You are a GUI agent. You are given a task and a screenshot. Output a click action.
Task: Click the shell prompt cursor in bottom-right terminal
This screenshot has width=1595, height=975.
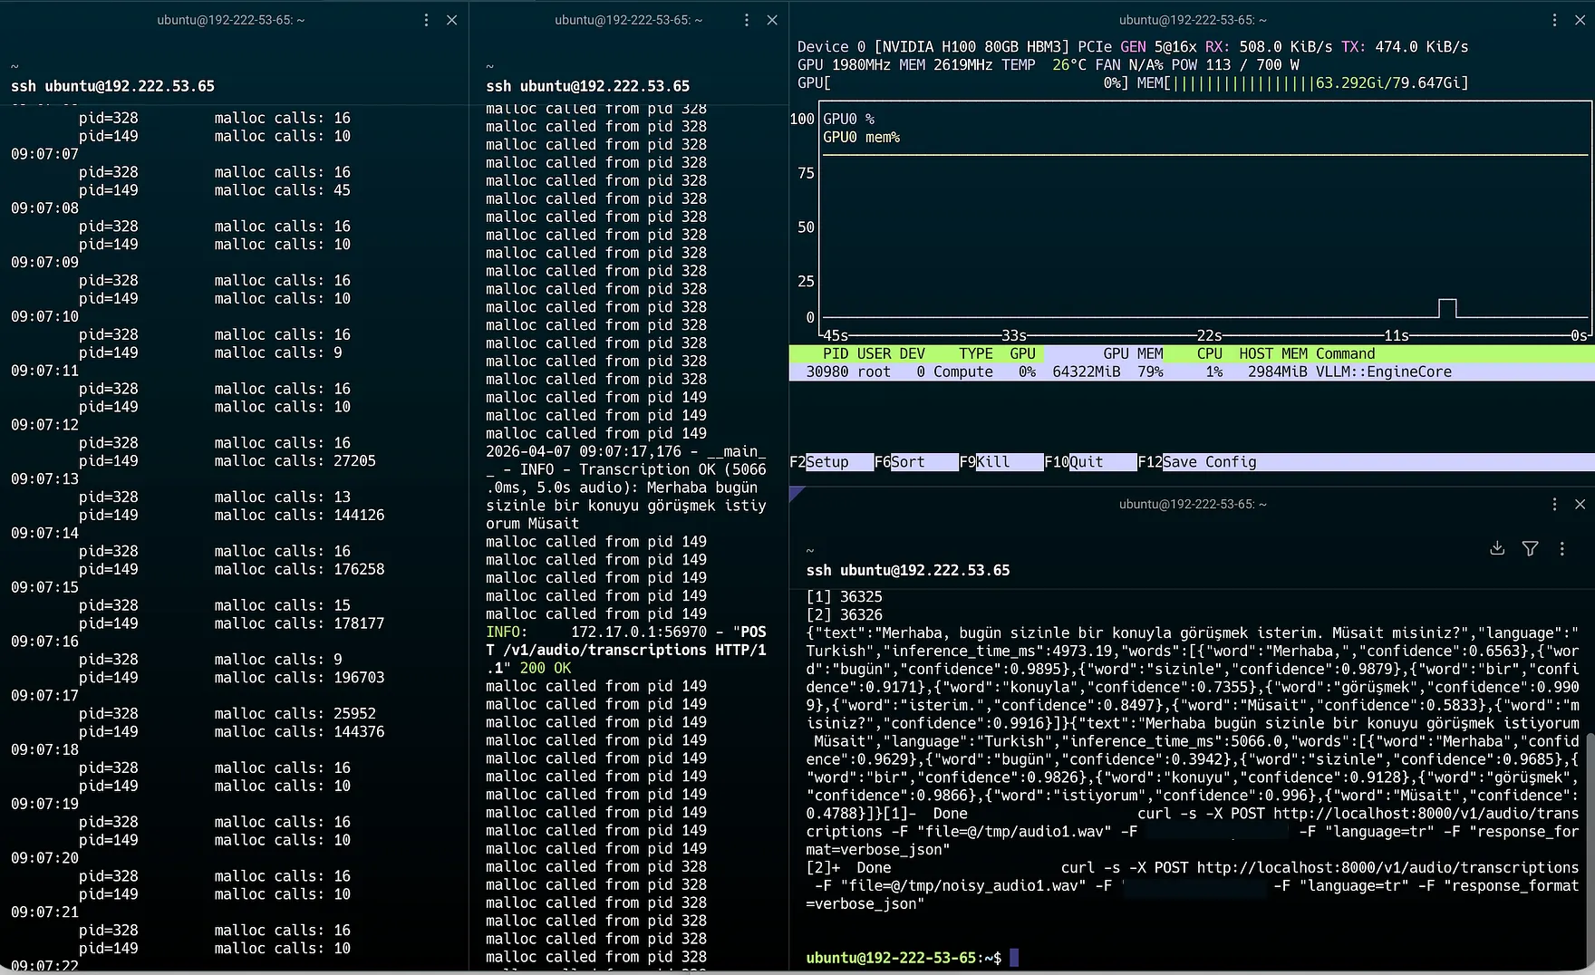pos(1014,957)
